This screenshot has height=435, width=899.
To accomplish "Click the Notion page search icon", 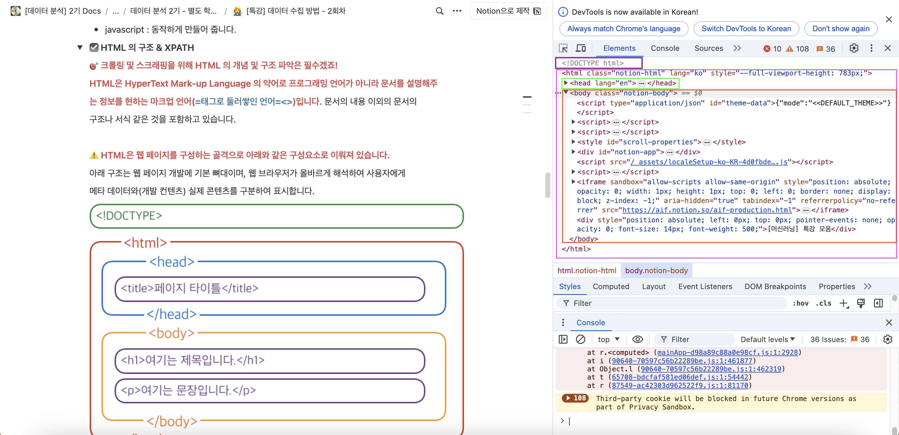I will 440,11.
